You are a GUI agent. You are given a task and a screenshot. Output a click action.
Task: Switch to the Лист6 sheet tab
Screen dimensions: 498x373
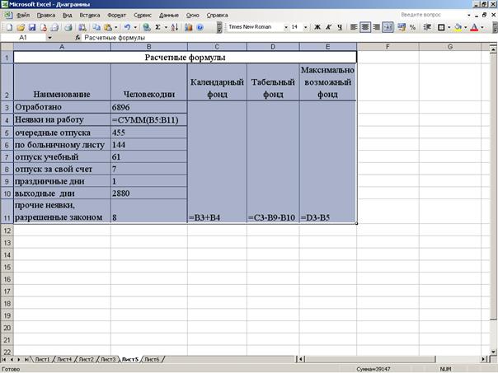[152, 360]
